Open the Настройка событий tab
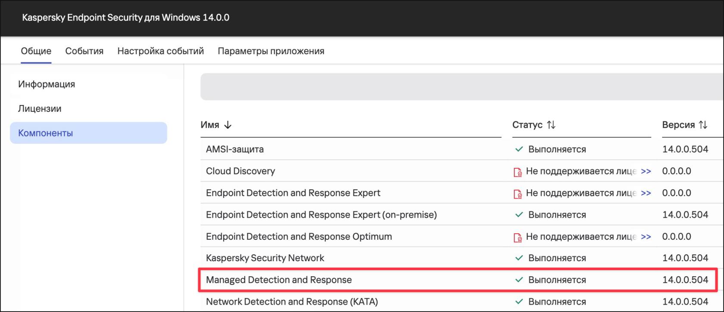Viewport: 724px width, 312px height. pyautogui.click(x=161, y=51)
